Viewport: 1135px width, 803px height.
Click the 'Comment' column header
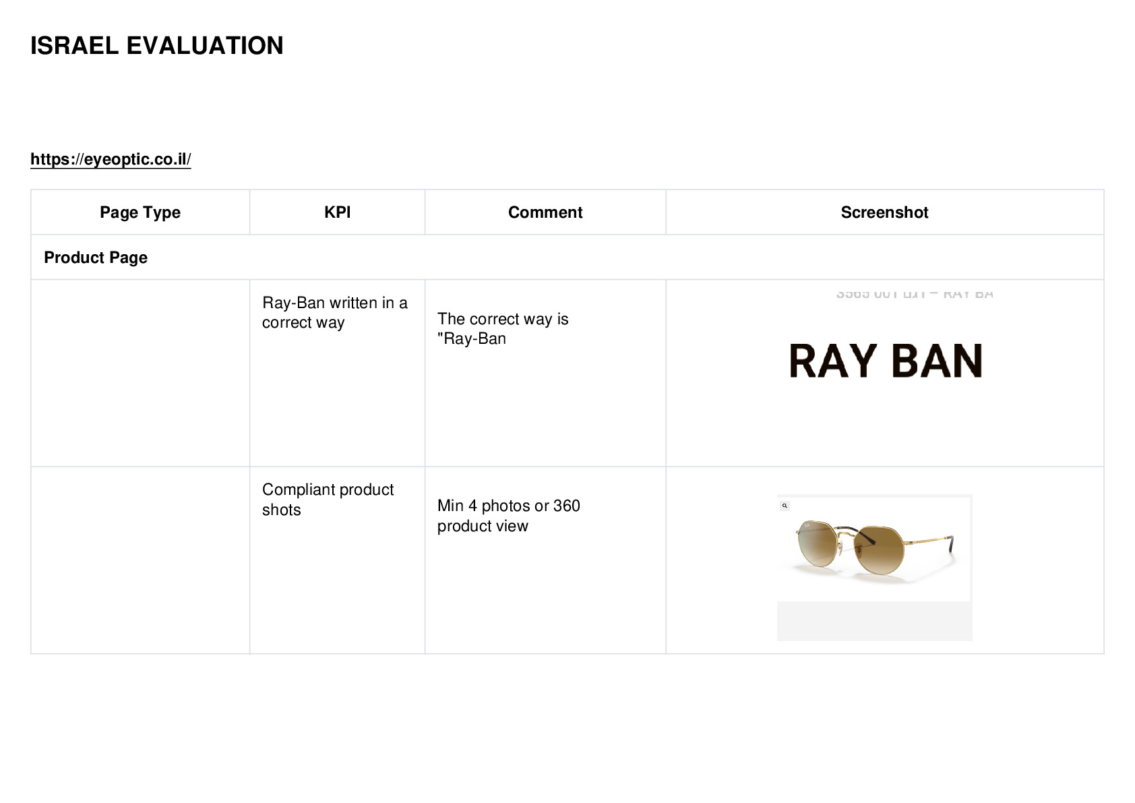coord(545,212)
